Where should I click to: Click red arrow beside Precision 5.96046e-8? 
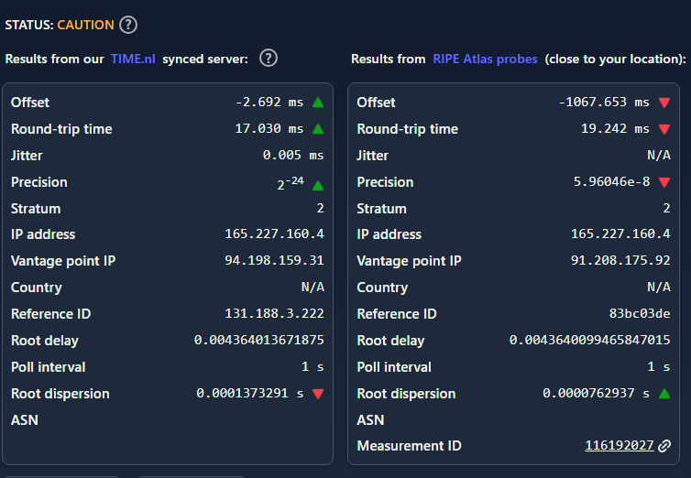pos(664,182)
